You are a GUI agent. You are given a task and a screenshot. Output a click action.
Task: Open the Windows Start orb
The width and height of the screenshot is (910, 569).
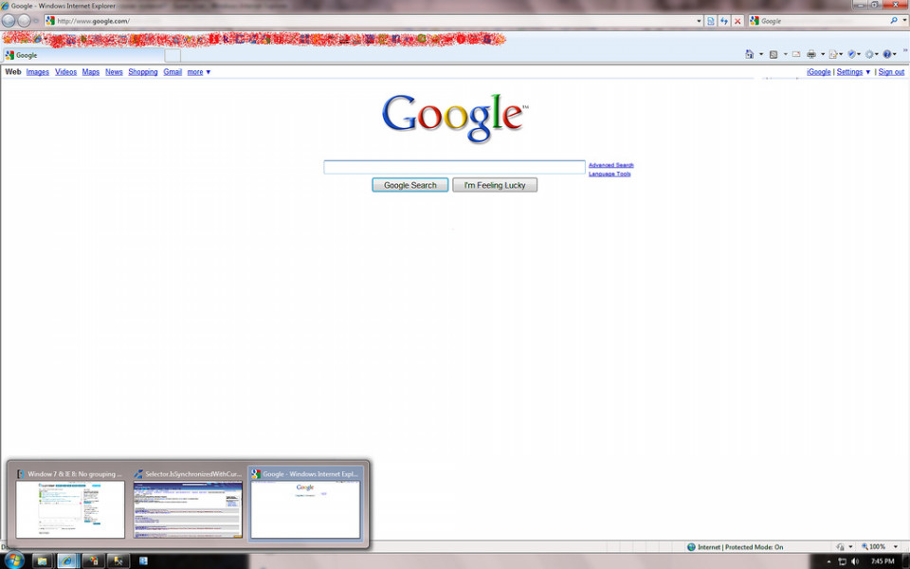pos(12,560)
